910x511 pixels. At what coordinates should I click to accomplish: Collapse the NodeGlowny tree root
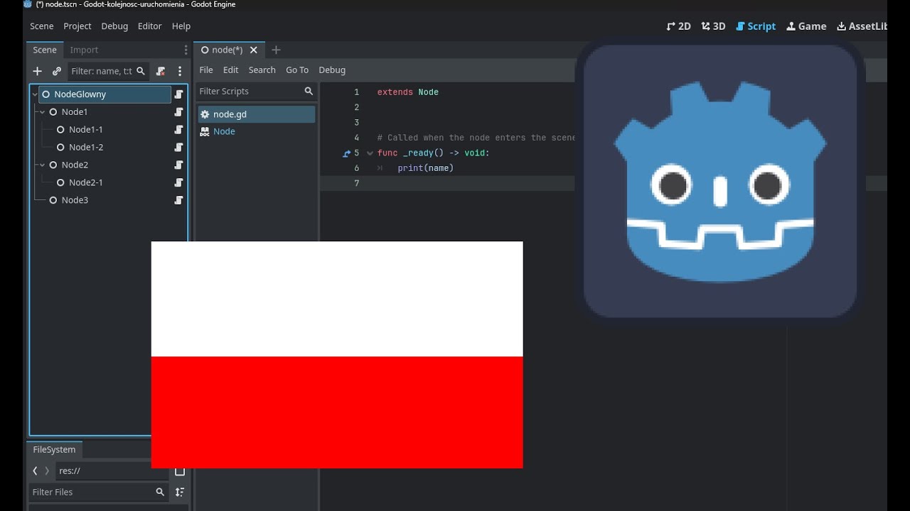pos(34,94)
